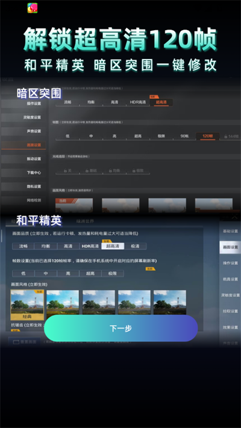Select 高清 quality in 和平精英 panel
The width and height of the screenshot is (241, 428).
click(68, 246)
